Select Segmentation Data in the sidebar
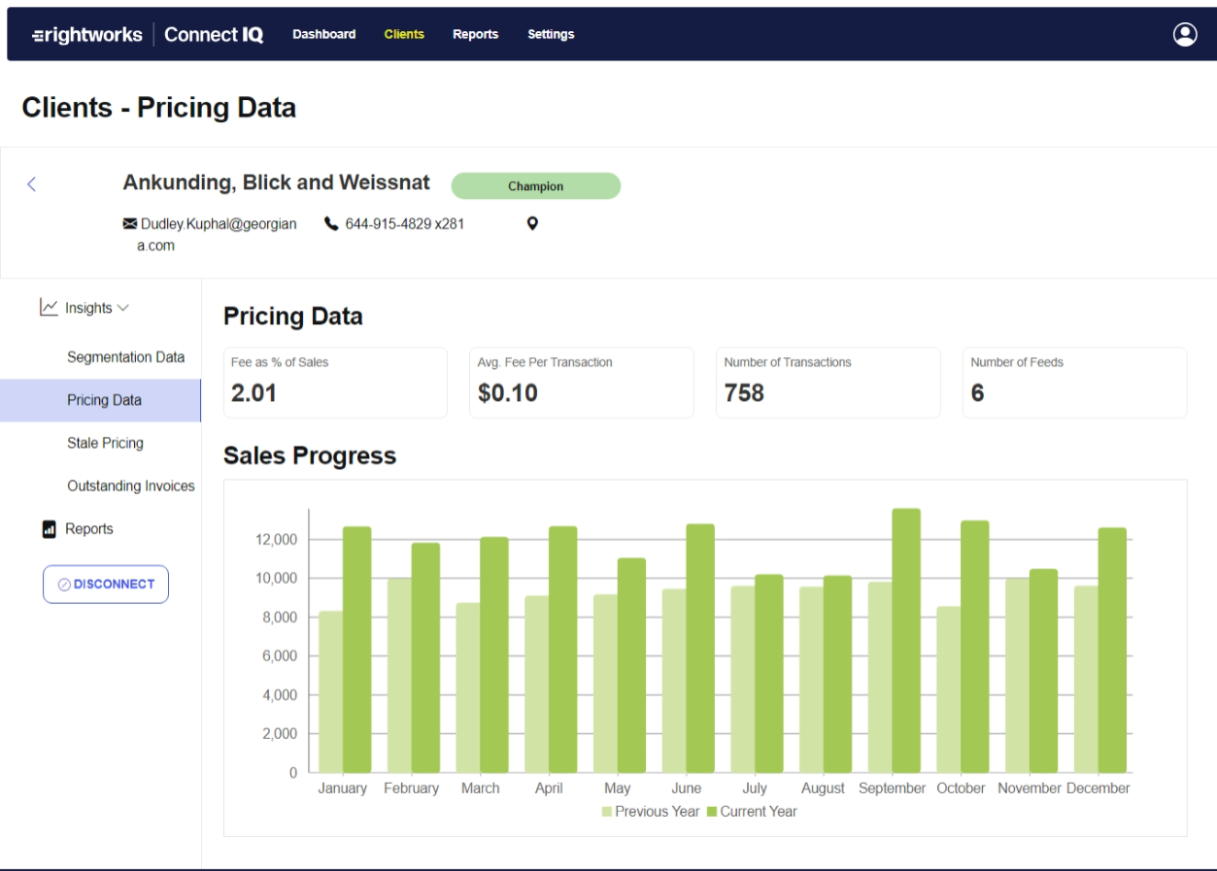 (125, 356)
